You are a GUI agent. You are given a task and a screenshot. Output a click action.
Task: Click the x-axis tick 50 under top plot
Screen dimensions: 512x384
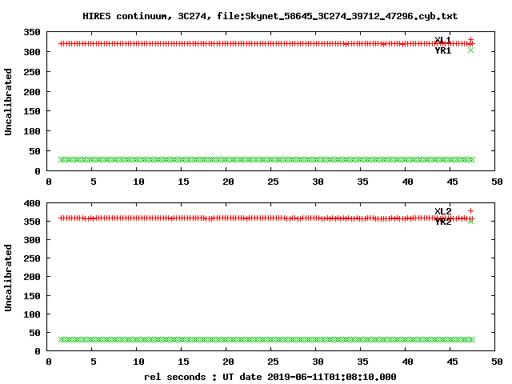point(497,182)
